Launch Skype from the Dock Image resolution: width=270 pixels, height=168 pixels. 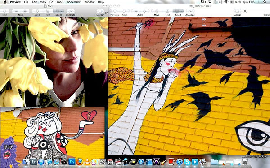pos(187,162)
